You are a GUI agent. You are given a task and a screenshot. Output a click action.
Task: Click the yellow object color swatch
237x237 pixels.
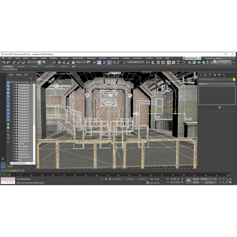[x=234, y=79]
